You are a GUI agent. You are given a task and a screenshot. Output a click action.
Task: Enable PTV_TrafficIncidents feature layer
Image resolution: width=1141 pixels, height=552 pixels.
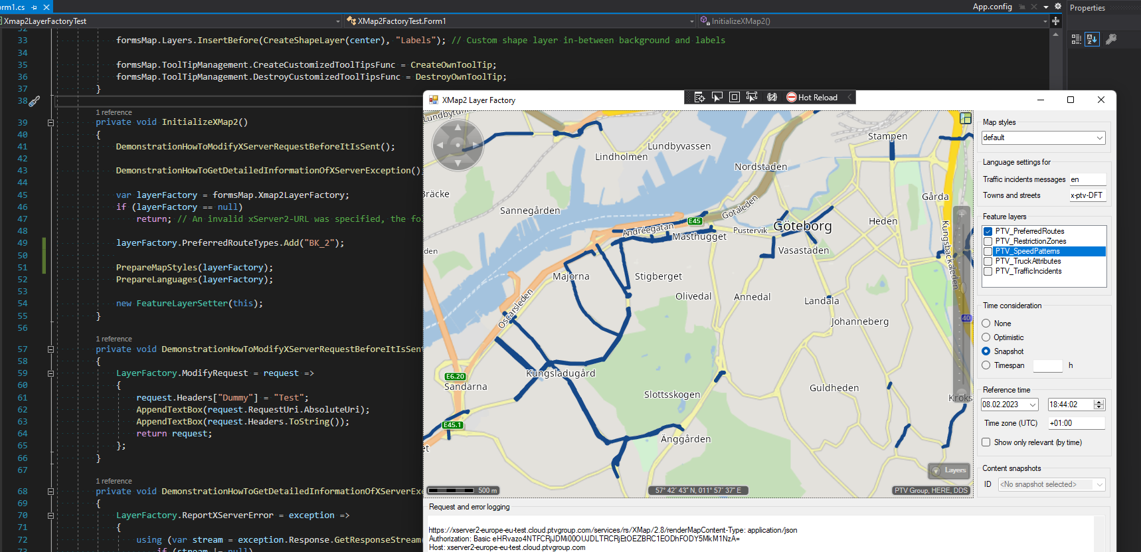988,271
